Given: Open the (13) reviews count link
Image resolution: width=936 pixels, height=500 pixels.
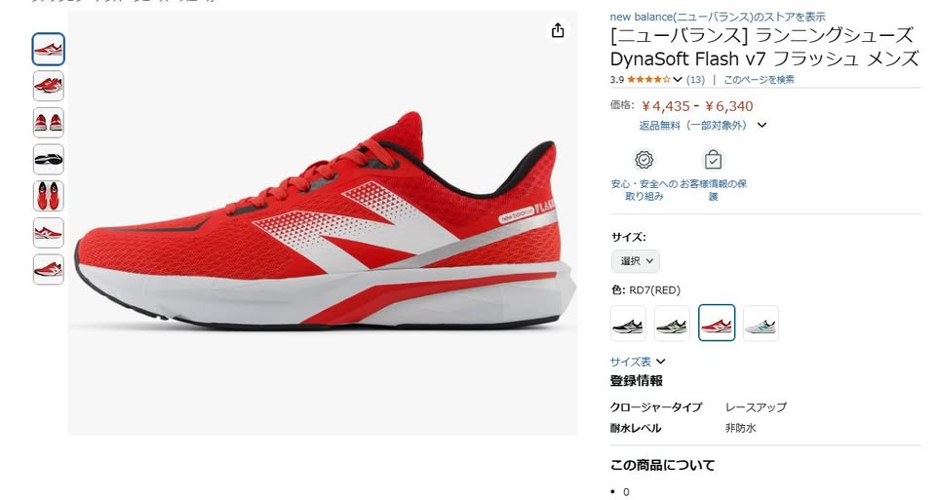Looking at the screenshot, I should point(695,79).
